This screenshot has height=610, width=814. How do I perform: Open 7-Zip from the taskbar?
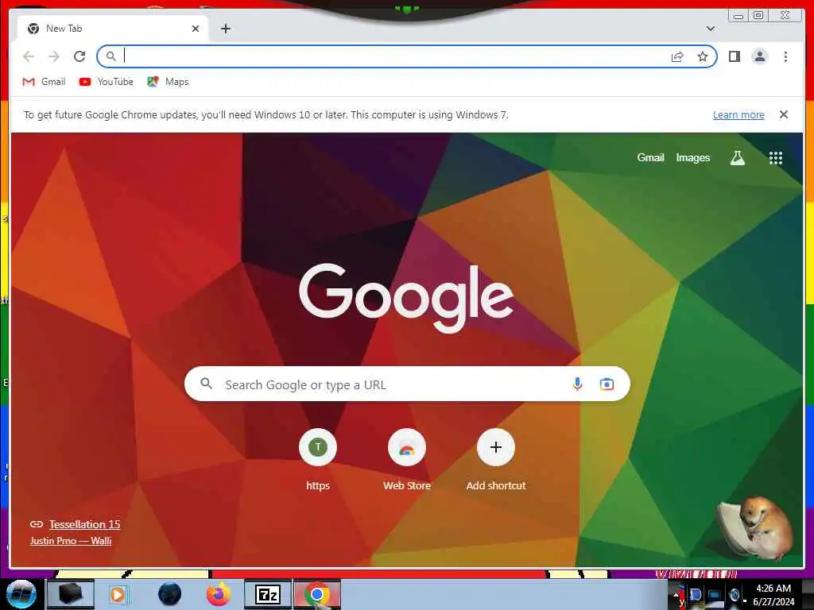pos(268,594)
